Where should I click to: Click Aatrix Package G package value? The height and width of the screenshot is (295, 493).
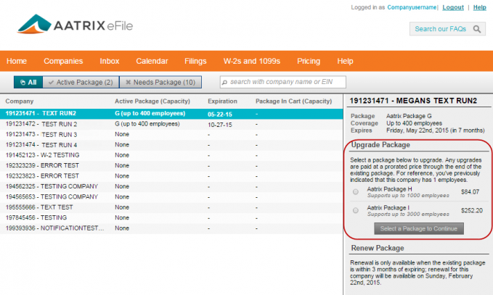409,116
